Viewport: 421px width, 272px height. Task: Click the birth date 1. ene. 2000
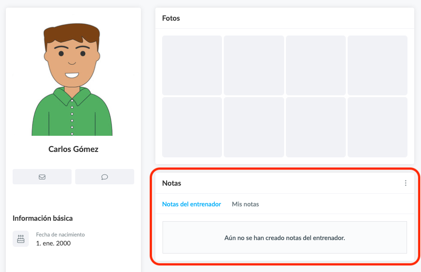tap(53, 243)
